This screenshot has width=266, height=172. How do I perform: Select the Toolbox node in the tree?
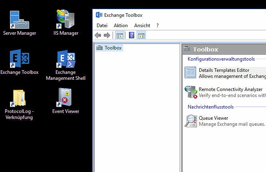pos(109,48)
